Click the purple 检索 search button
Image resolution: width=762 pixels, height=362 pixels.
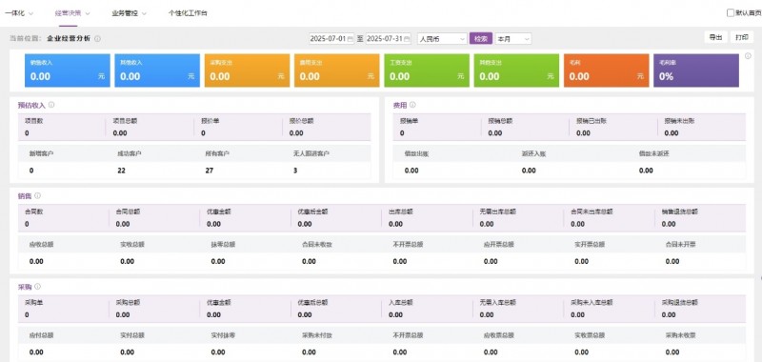[481, 39]
